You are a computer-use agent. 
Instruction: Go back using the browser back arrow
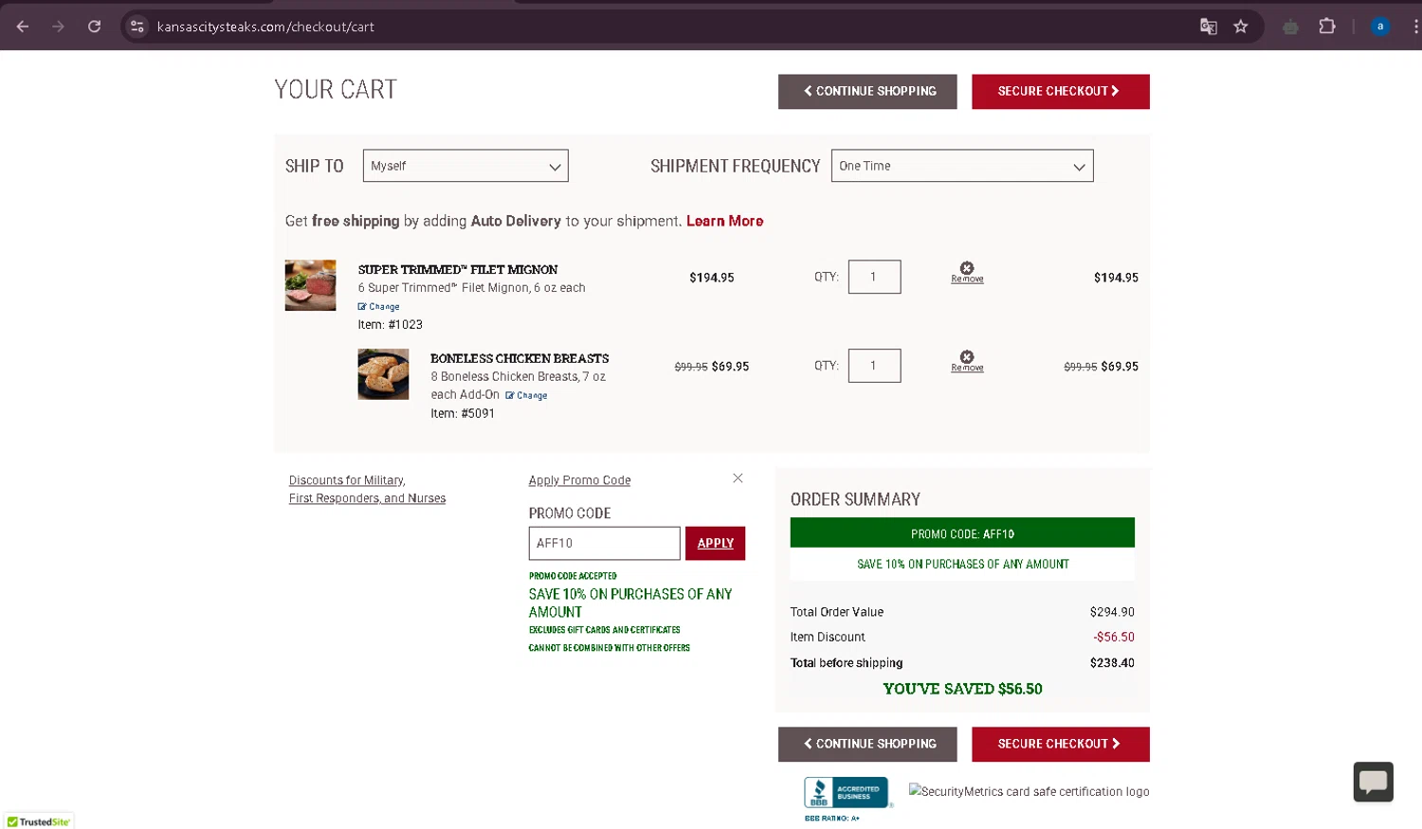point(23,27)
